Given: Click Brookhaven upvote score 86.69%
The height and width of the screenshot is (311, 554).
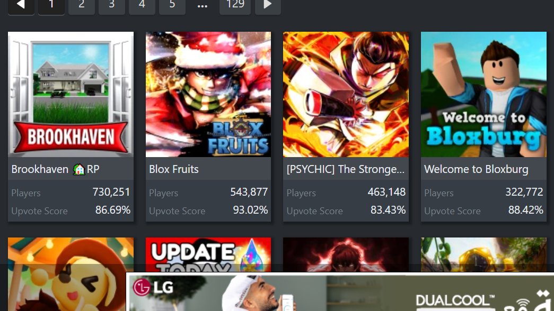Looking at the screenshot, I should point(113,210).
